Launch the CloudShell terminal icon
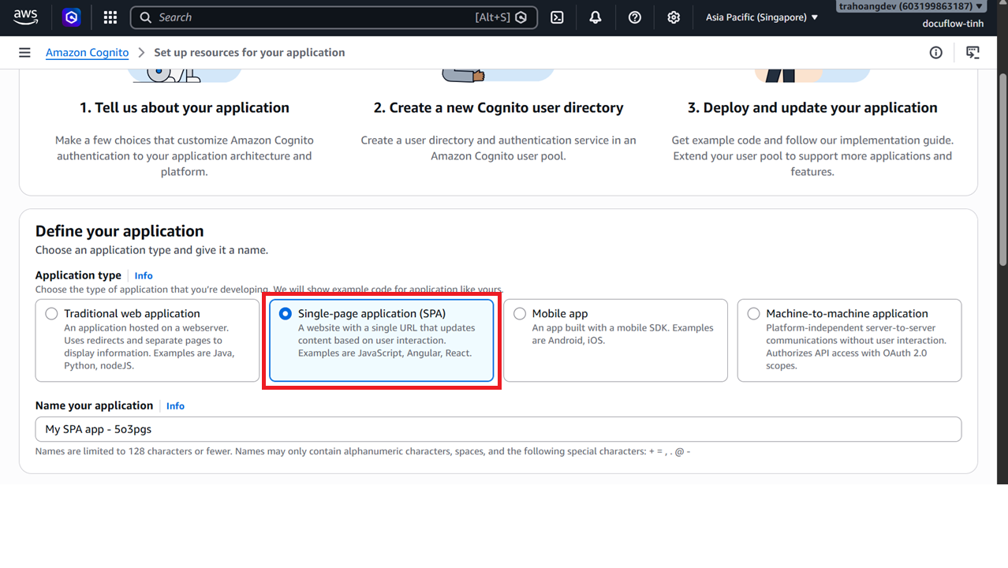The width and height of the screenshot is (1008, 568). [557, 17]
